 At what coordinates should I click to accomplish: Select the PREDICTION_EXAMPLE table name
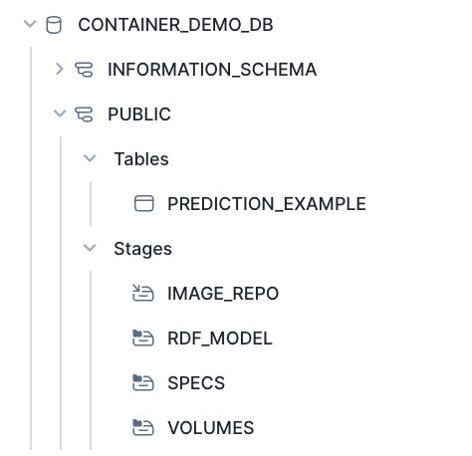267,204
